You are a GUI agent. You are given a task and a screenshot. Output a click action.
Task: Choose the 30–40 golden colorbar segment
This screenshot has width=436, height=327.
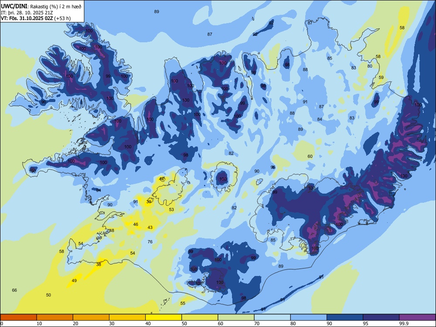127,317
